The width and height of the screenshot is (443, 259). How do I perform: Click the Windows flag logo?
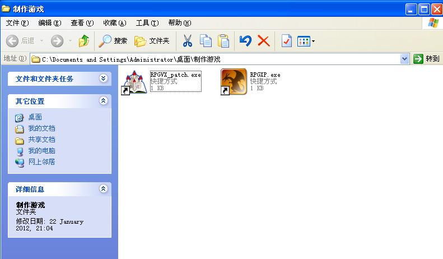[433, 23]
